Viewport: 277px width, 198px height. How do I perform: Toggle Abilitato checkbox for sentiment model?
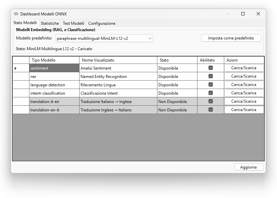pyautogui.click(x=211, y=68)
